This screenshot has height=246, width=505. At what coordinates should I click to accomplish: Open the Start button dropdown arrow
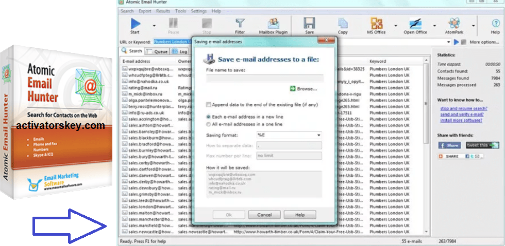154,25
